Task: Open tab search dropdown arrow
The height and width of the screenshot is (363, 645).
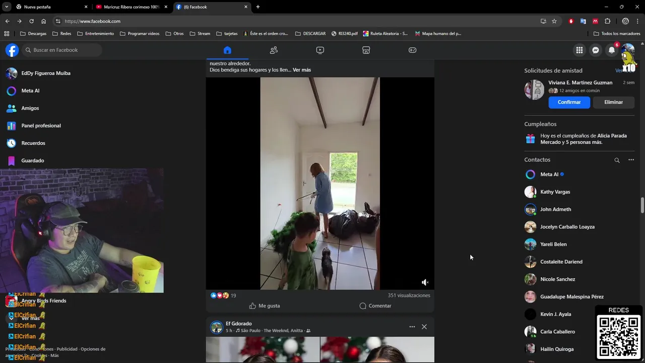Action: pos(7,7)
